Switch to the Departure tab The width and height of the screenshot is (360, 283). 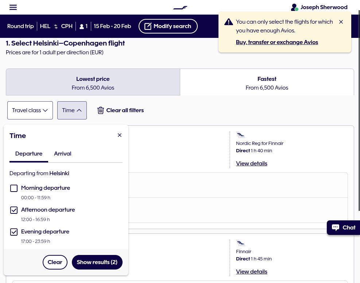tap(29, 154)
